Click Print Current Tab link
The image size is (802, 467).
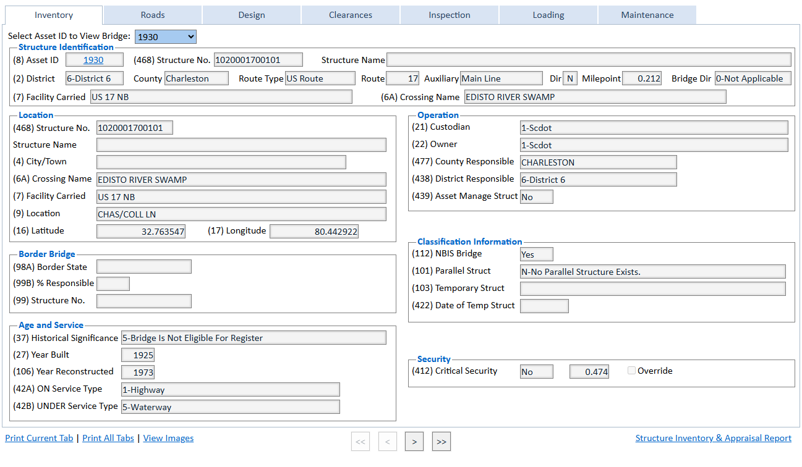coord(39,438)
